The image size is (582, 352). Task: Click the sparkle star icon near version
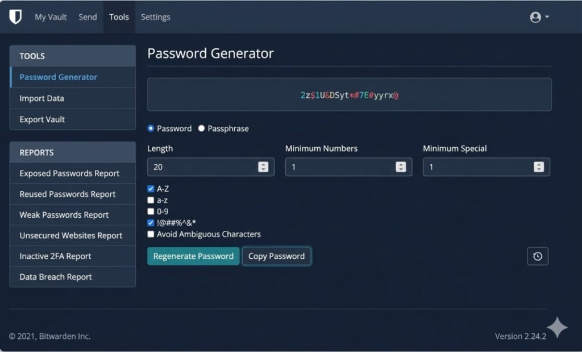[x=557, y=328]
